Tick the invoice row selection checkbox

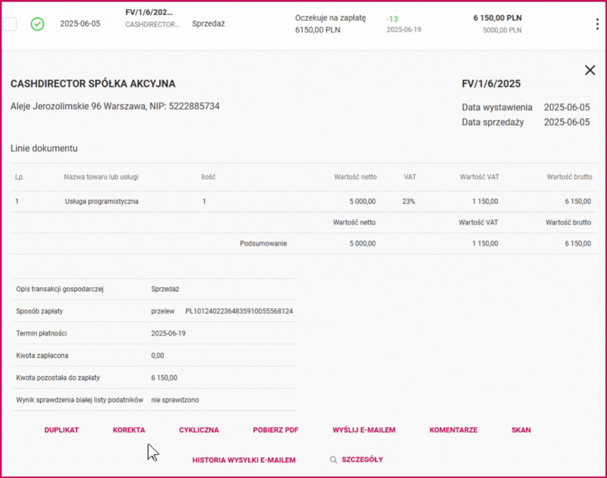(x=10, y=24)
